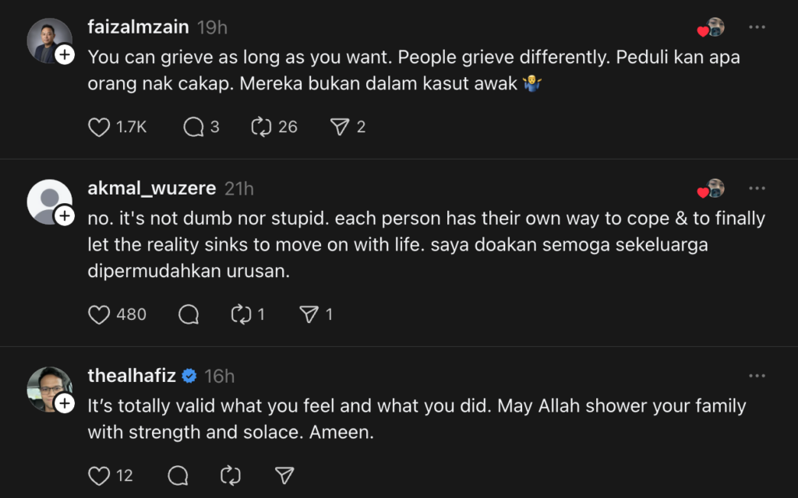The height and width of the screenshot is (498, 798).
Task: Share akmal_wuzere's post via send icon
Action: [309, 314]
